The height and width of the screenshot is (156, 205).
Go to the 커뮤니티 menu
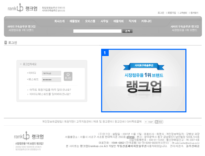click(x=146, y=21)
